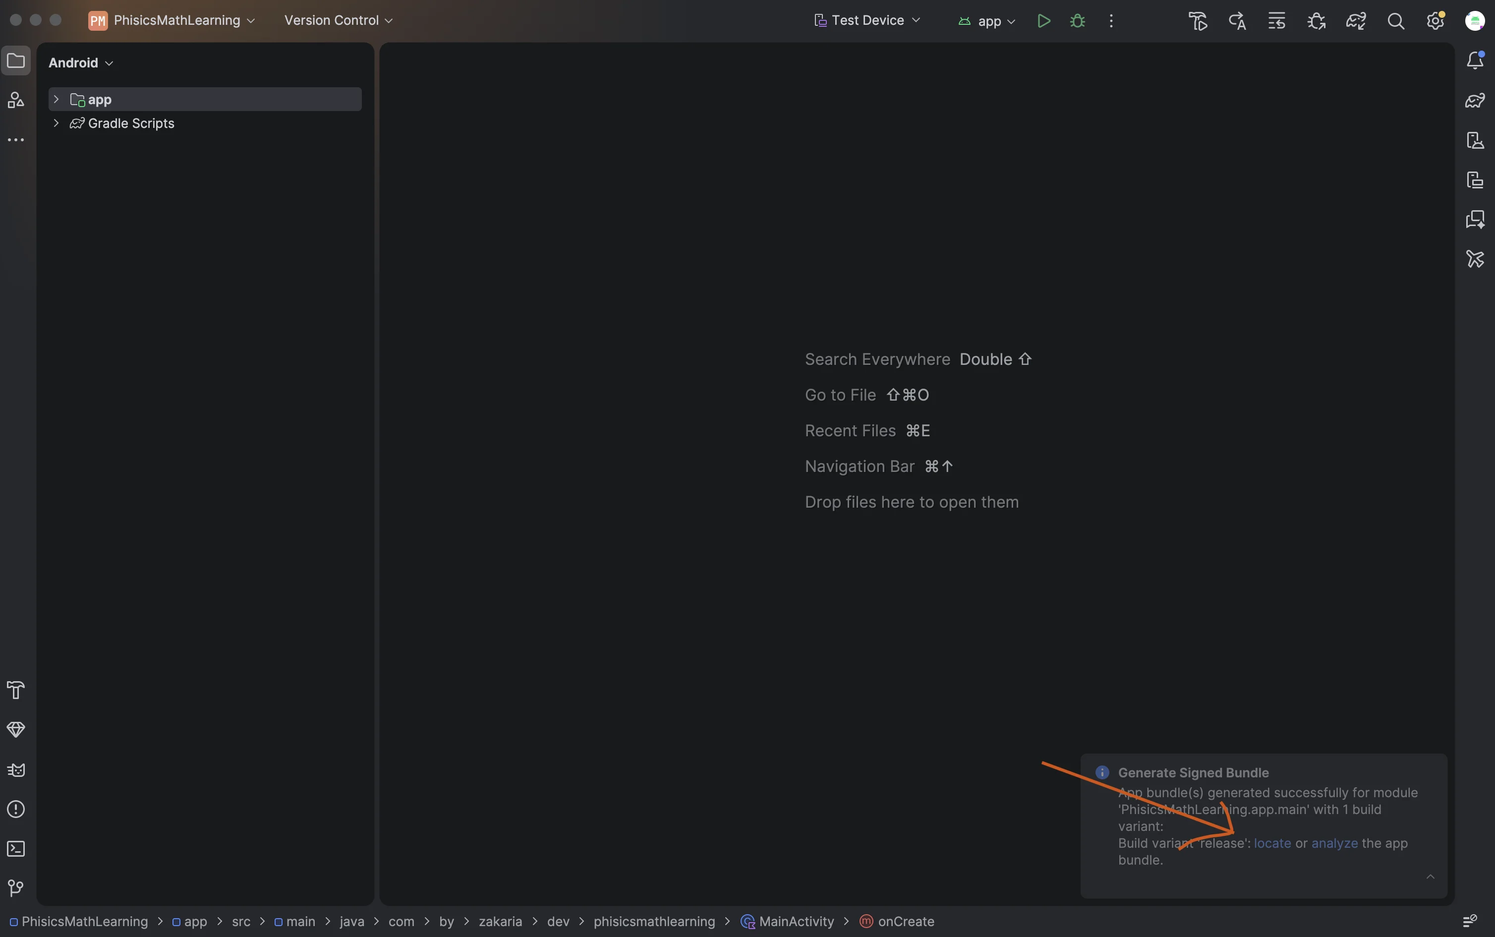Image resolution: width=1495 pixels, height=937 pixels.
Task: Run the app with green play icon
Action: [x=1044, y=21]
